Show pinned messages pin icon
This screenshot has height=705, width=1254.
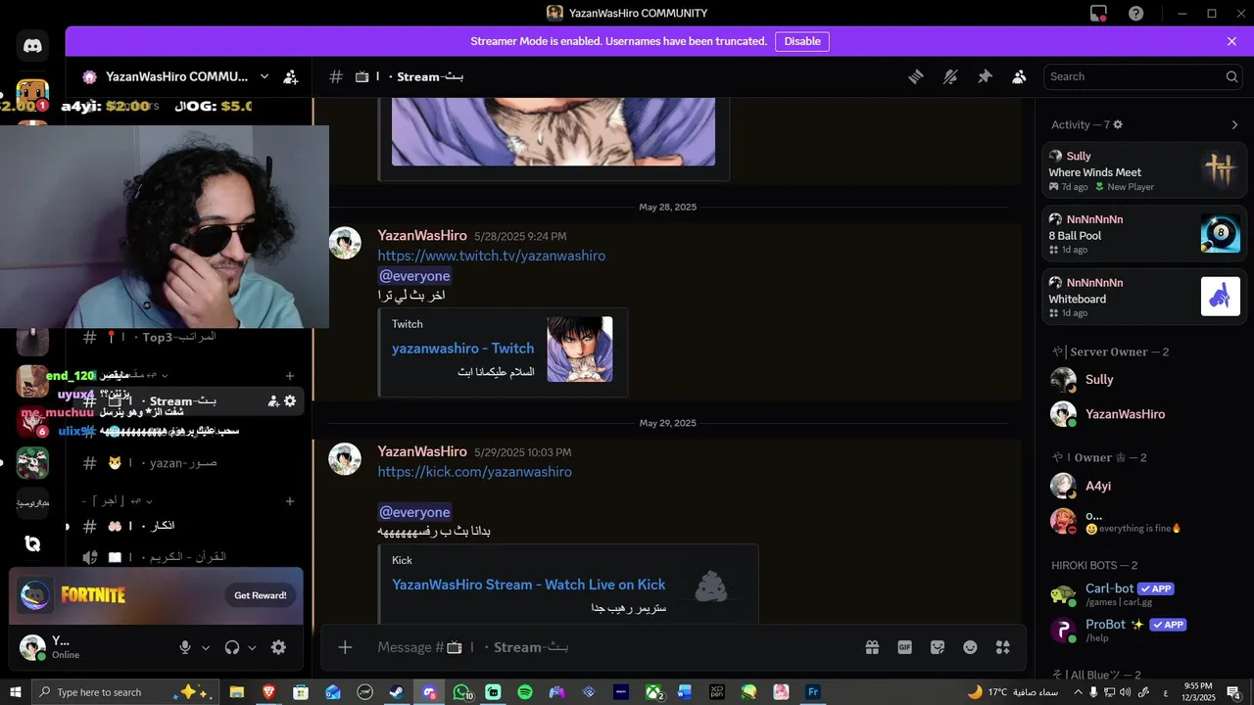985,76
